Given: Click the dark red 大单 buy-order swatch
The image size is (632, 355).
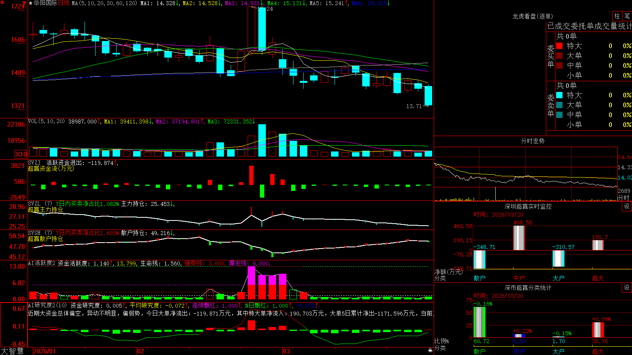Looking at the screenshot, I should pyautogui.click(x=559, y=56).
